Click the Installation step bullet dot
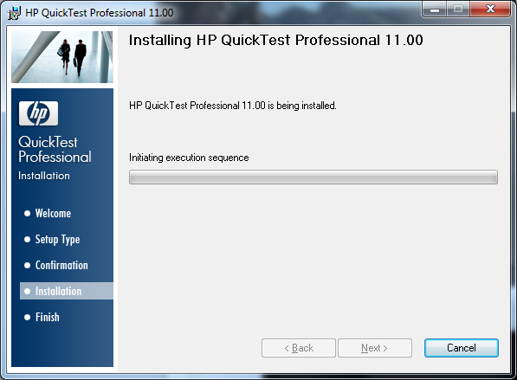The image size is (517, 380). [x=27, y=291]
